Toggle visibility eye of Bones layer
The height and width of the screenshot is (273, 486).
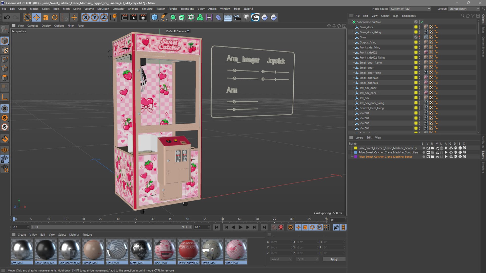pos(428,157)
